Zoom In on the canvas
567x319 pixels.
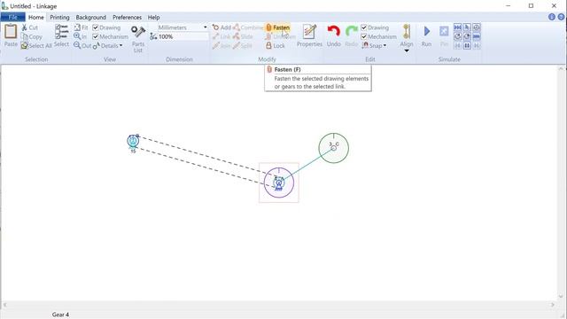(81, 36)
